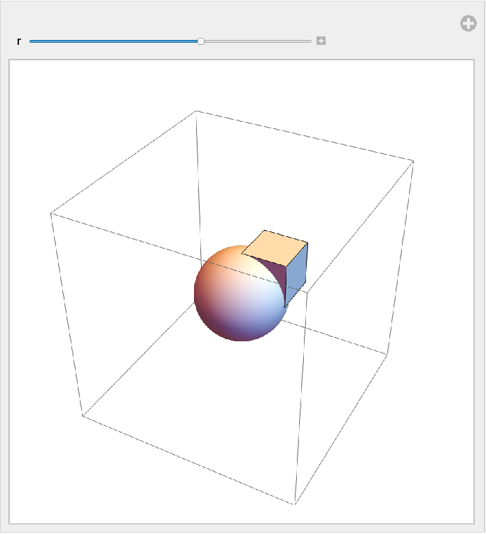This screenshot has height=534, width=486.
Task: Click the upper left corner of the bounding box
Action: coord(51,213)
